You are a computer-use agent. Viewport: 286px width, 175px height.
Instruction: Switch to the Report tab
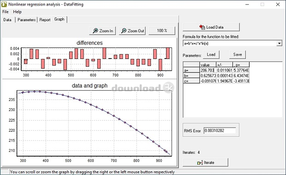coord(45,20)
